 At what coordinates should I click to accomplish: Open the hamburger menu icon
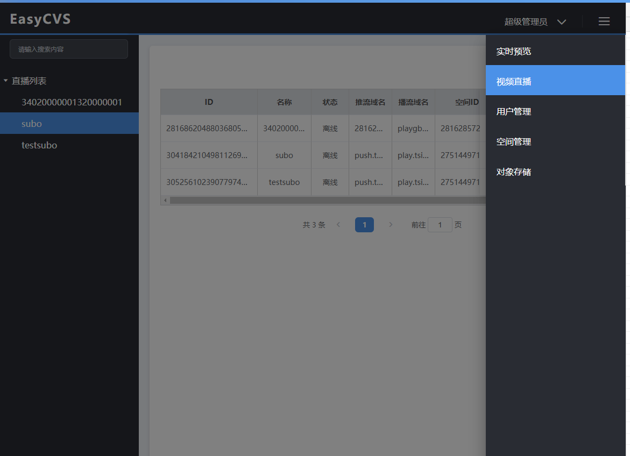[604, 22]
